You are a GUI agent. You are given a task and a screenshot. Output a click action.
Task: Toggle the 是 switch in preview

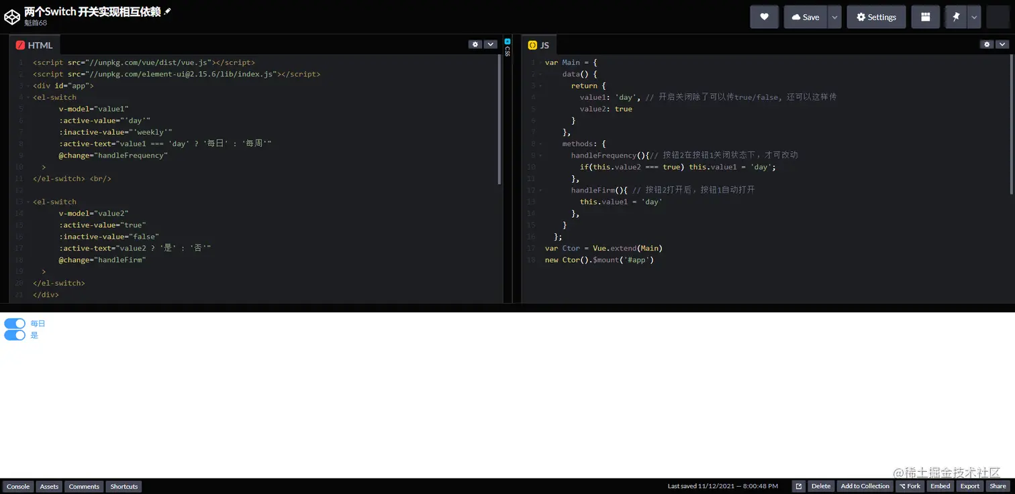15,335
